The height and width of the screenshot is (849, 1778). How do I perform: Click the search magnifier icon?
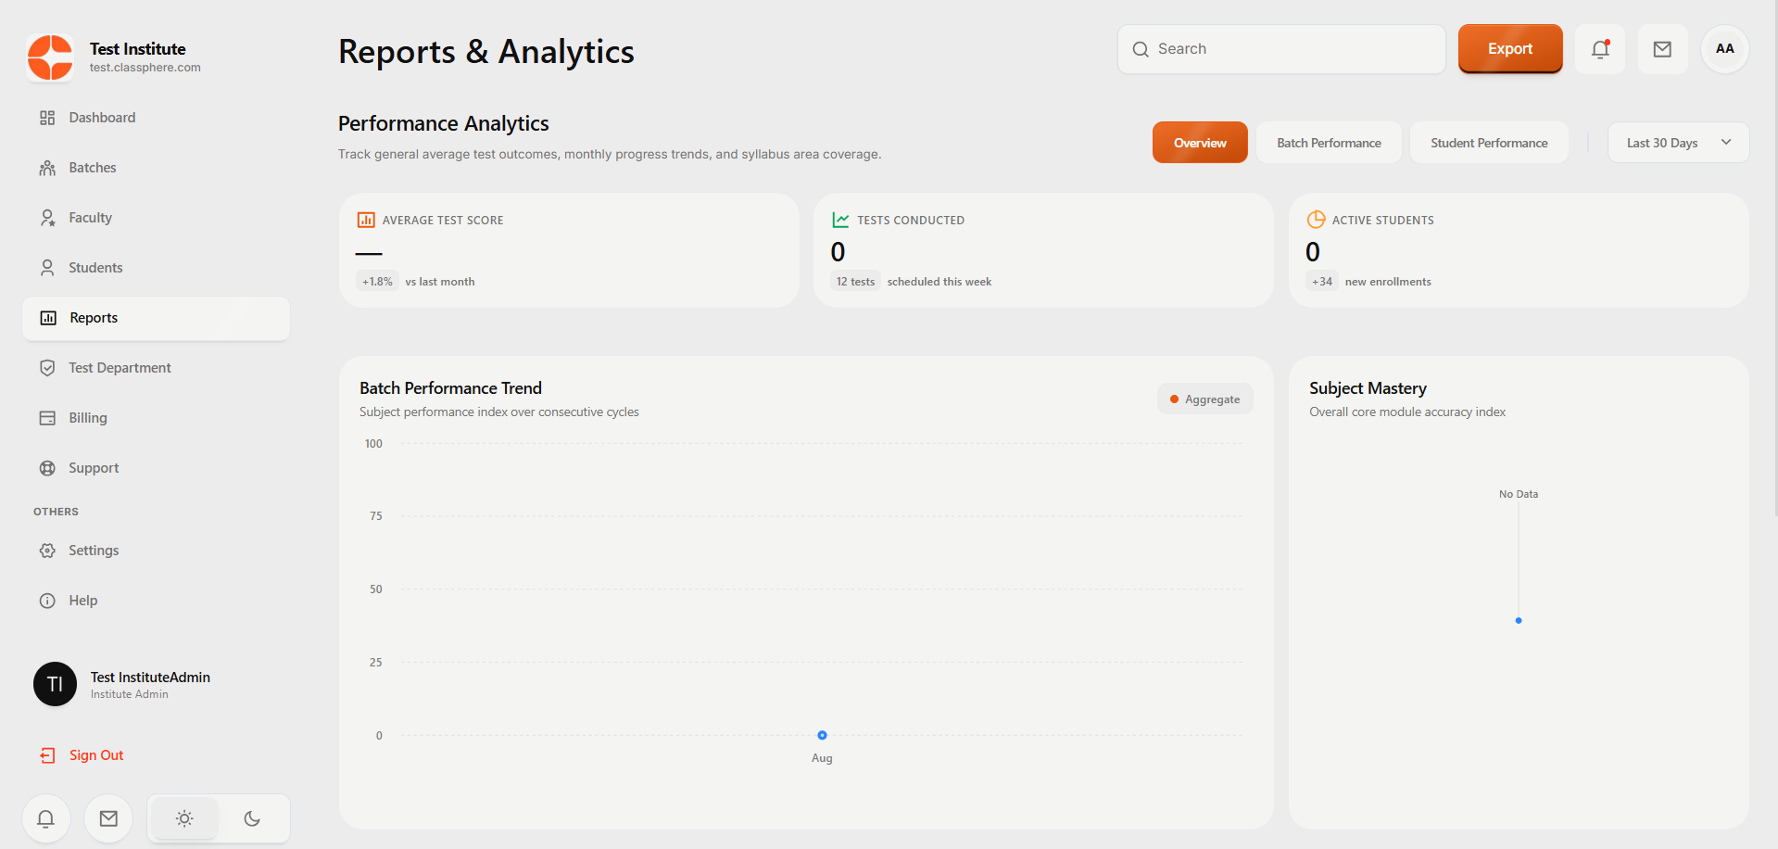[1141, 49]
